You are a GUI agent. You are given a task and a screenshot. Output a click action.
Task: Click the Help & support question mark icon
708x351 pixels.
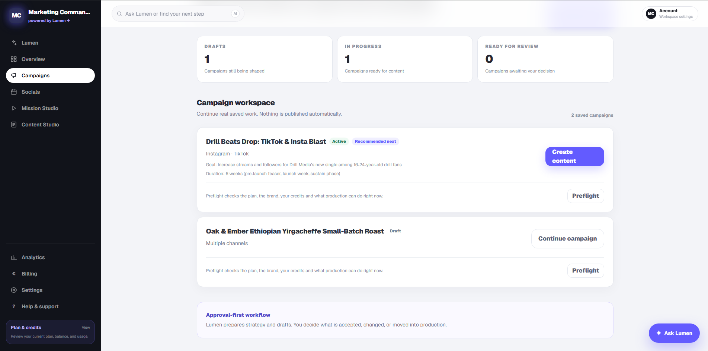click(x=14, y=306)
